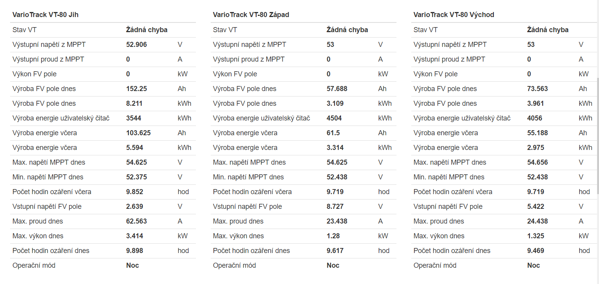This screenshot has height=284, width=599.
Task: Click the 3544 kWh counter value for Jih
Action: tap(133, 118)
